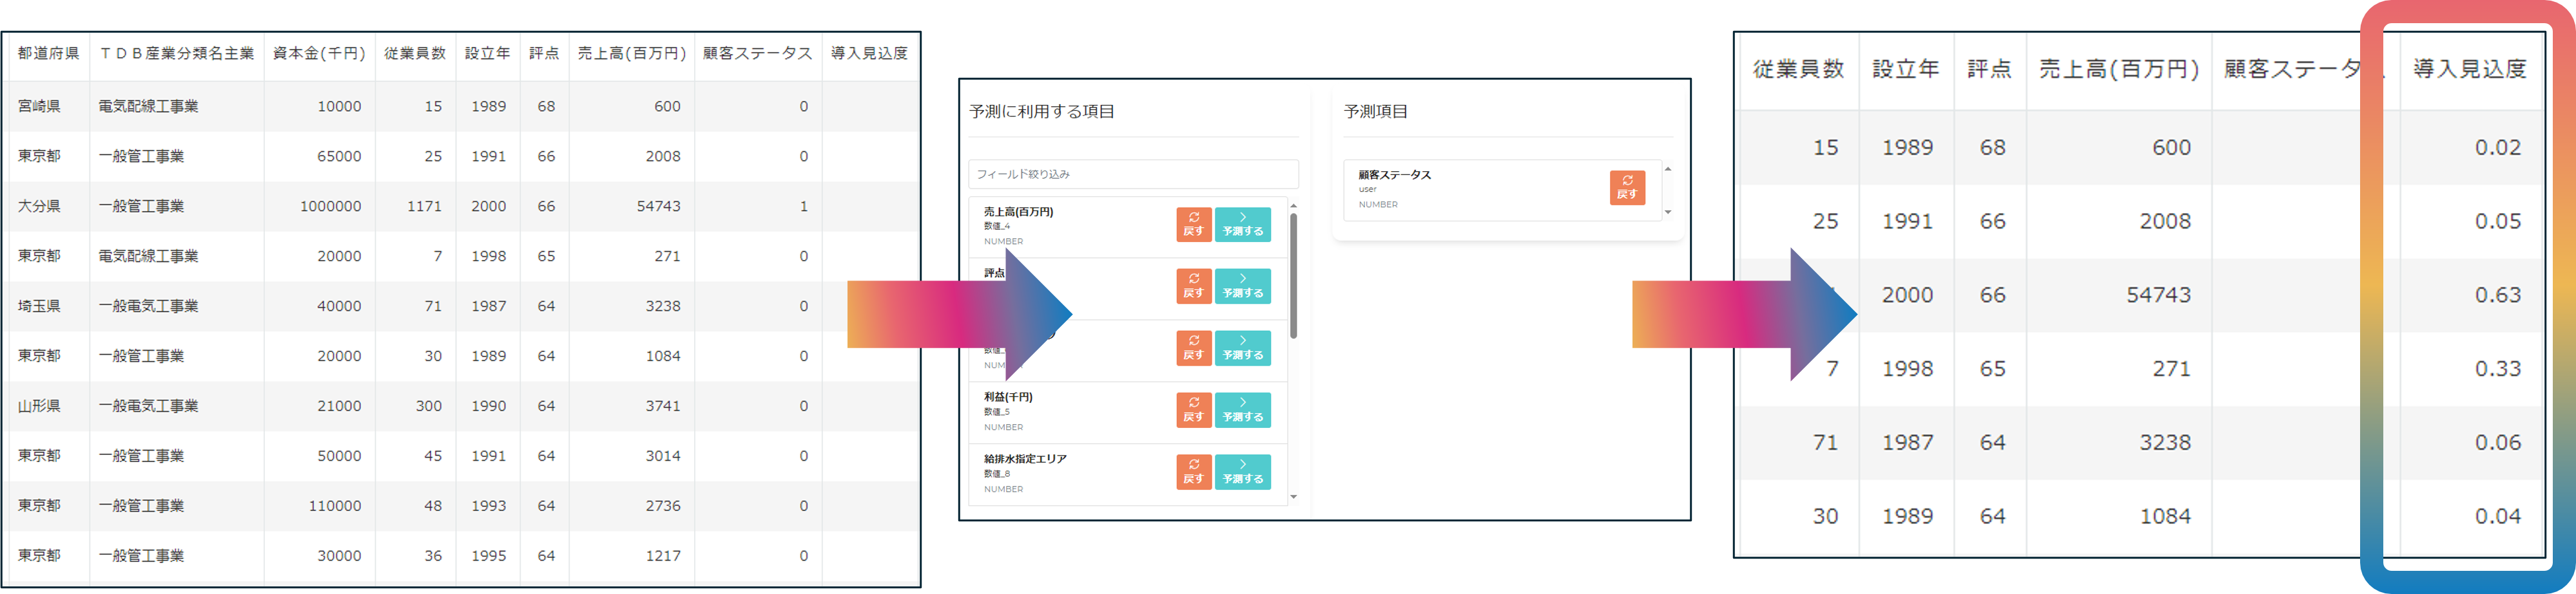
Task: Click ＴＤＢ産業分類名主業 column header
Action: (x=176, y=54)
